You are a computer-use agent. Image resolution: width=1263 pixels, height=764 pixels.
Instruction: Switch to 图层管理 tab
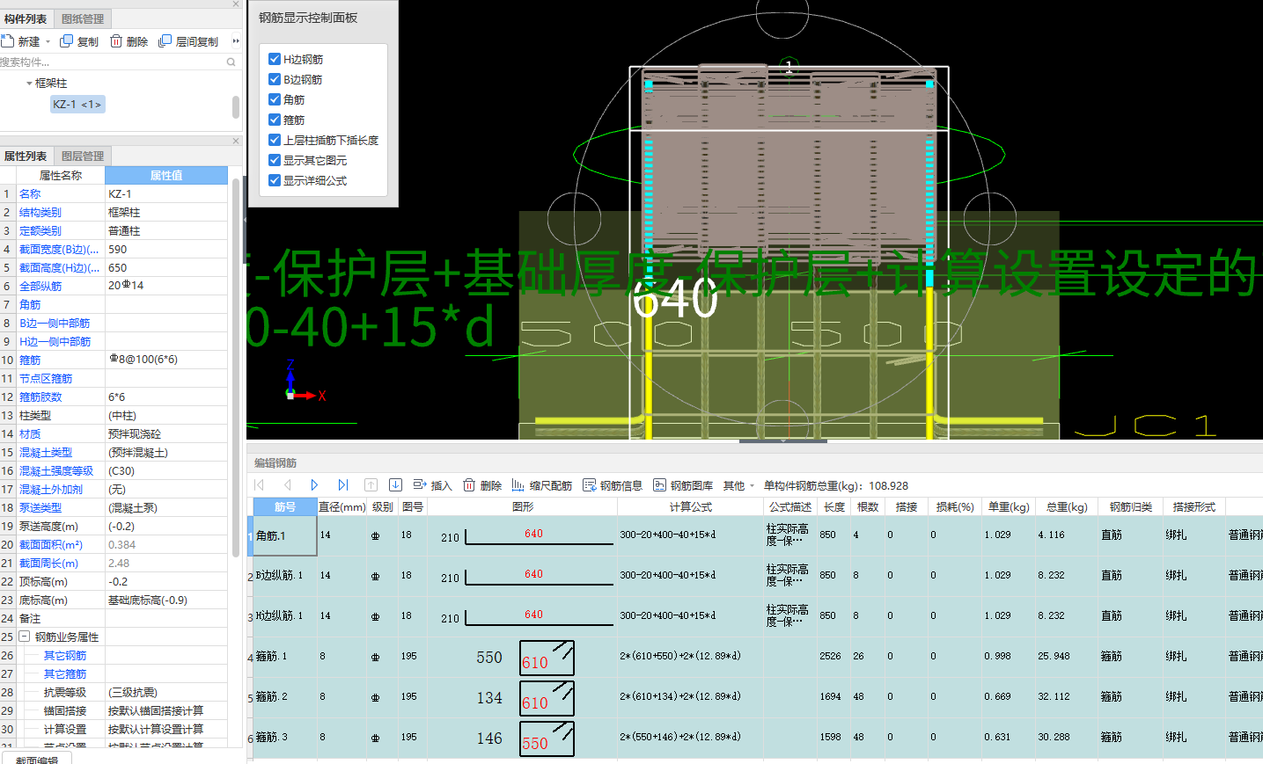pyautogui.click(x=83, y=156)
